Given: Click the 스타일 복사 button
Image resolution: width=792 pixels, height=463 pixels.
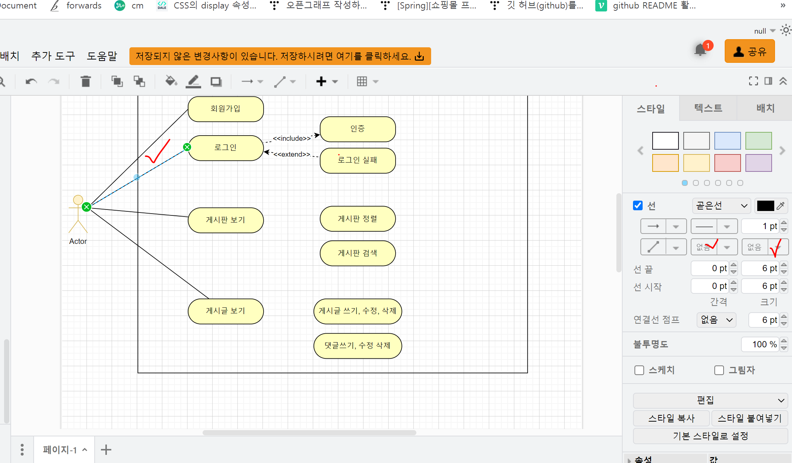Looking at the screenshot, I should [671, 418].
